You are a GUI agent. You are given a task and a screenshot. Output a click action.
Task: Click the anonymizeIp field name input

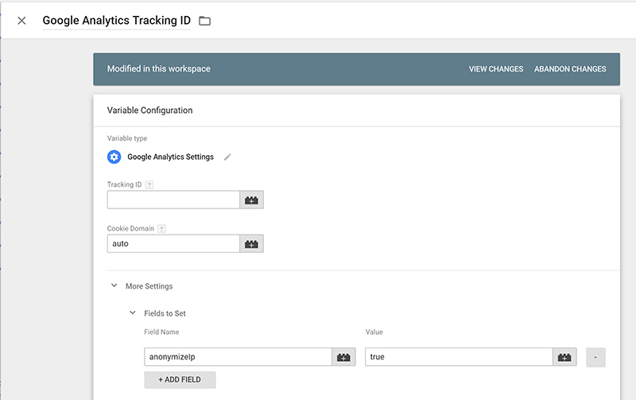(238, 357)
